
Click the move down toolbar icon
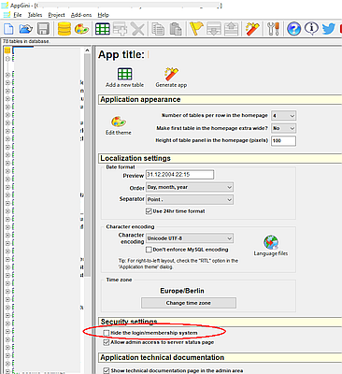[214, 29]
